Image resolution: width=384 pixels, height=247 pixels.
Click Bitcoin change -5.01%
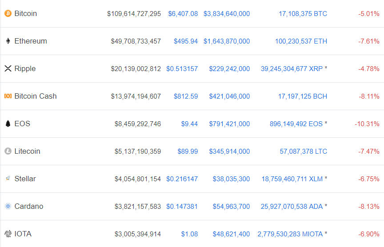coord(369,14)
